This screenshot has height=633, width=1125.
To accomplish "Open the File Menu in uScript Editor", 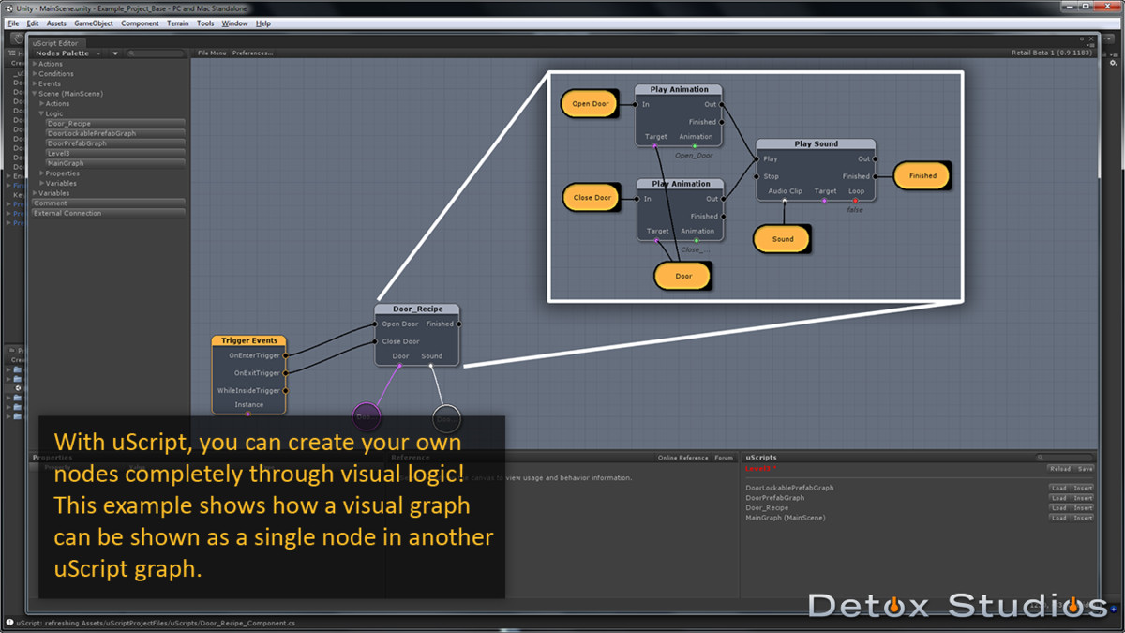I will tap(212, 53).
